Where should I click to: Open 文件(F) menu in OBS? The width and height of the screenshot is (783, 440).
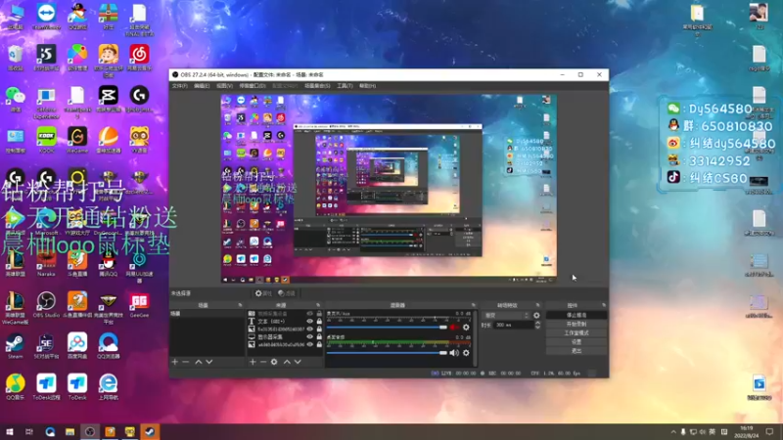pyautogui.click(x=180, y=86)
